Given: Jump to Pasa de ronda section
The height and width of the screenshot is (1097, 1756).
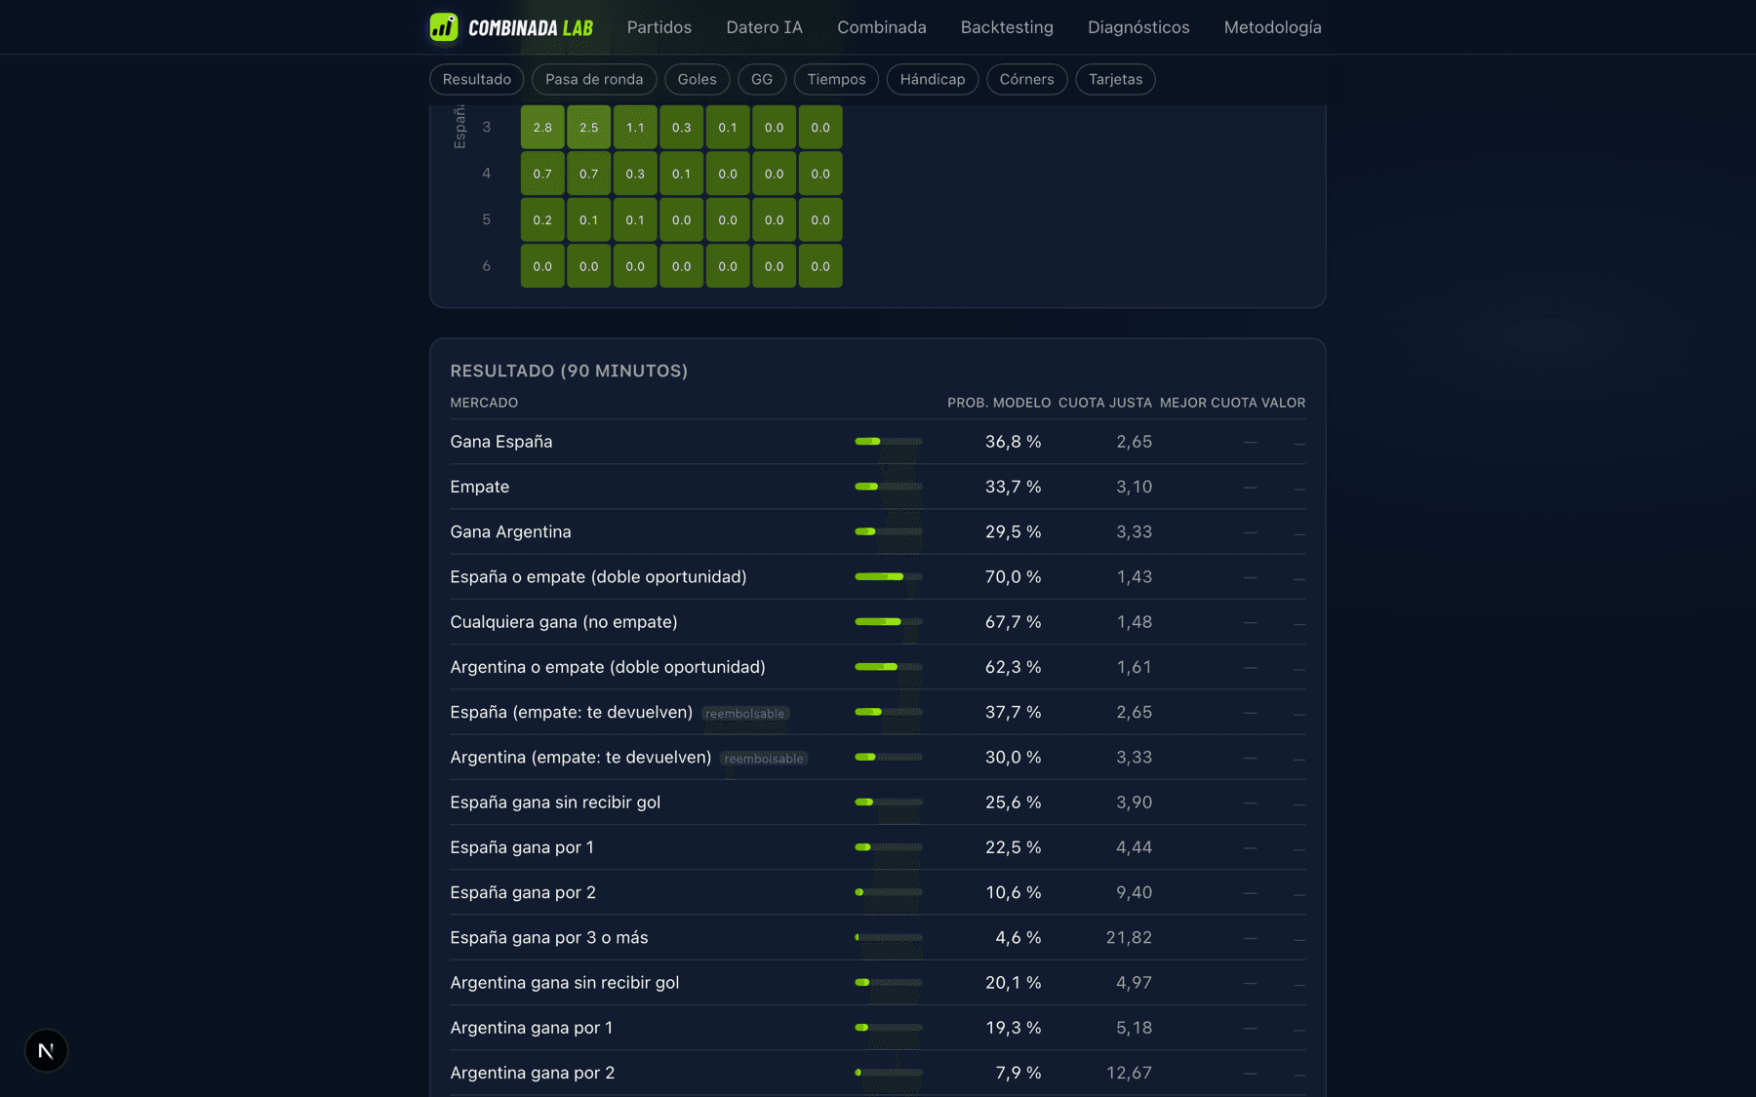Looking at the screenshot, I should pyautogui.click(x=594, y=79).
